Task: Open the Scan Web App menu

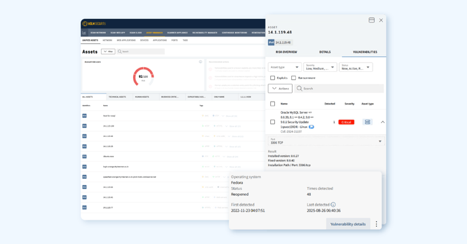Action: click(117, 33)
